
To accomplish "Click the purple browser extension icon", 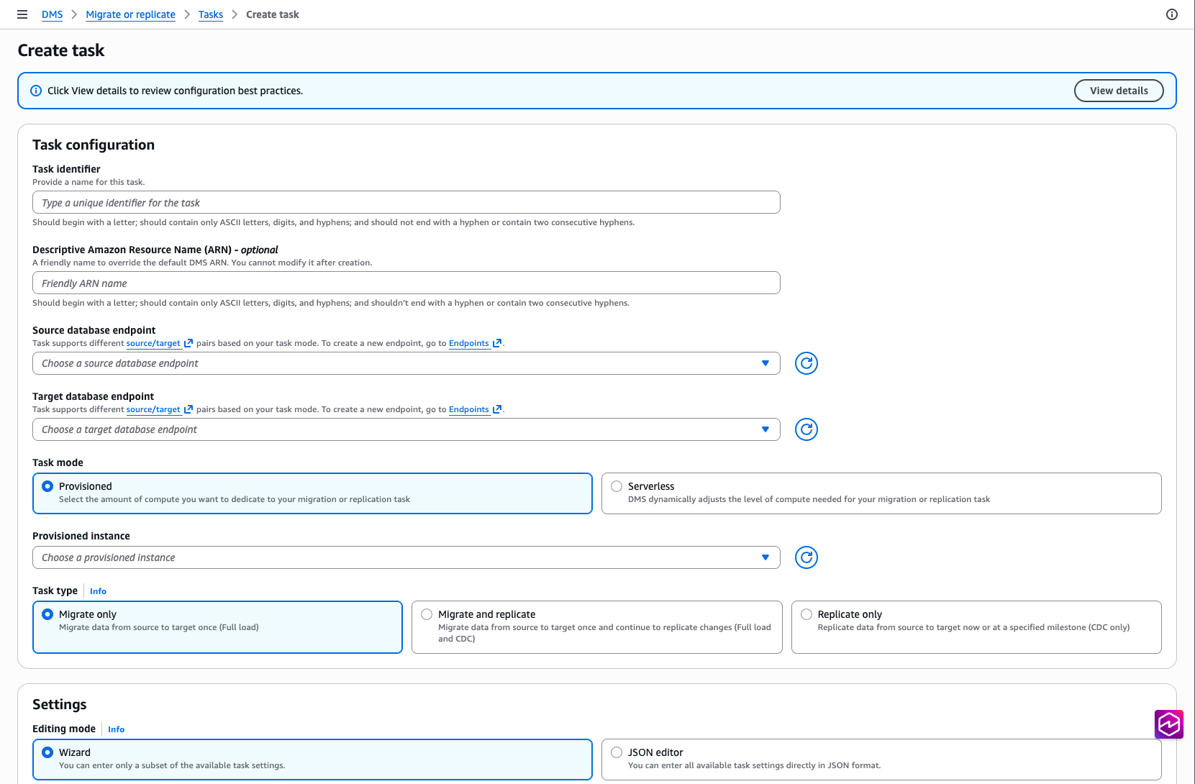I will click(1169, 724).
